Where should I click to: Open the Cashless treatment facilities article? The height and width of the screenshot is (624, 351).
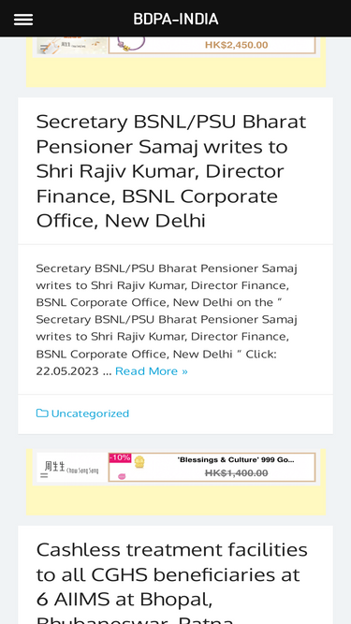[172, 581]
